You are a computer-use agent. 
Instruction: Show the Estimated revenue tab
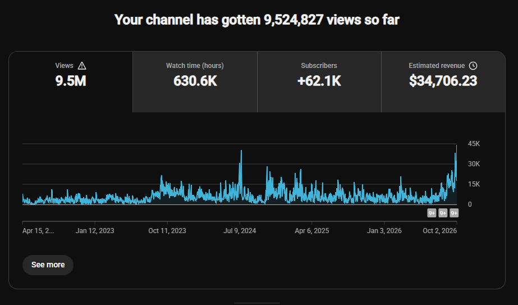tap(443, 82)
